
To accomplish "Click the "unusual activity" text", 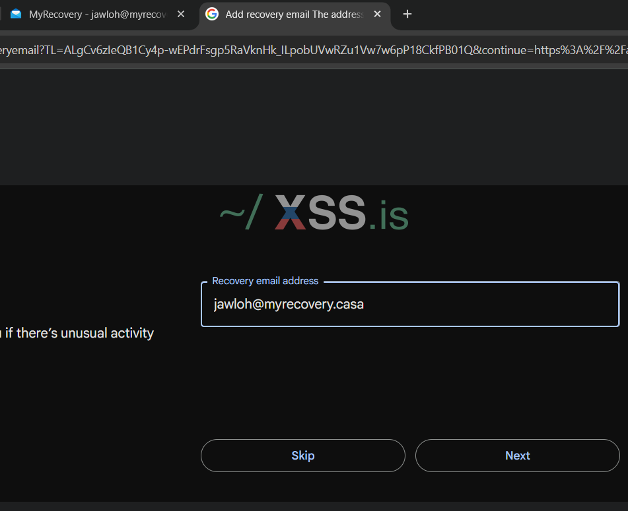I will [x=108, y=333].
